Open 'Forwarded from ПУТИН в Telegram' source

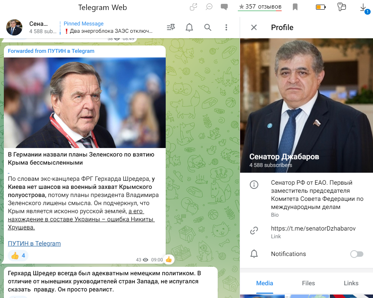coord(51,51)
